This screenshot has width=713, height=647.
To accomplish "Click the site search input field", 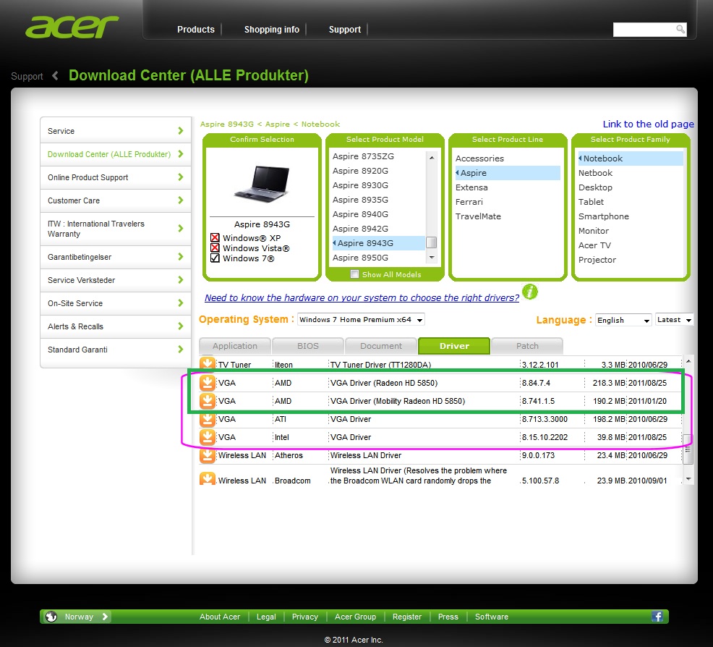I will tap(644, 30).
